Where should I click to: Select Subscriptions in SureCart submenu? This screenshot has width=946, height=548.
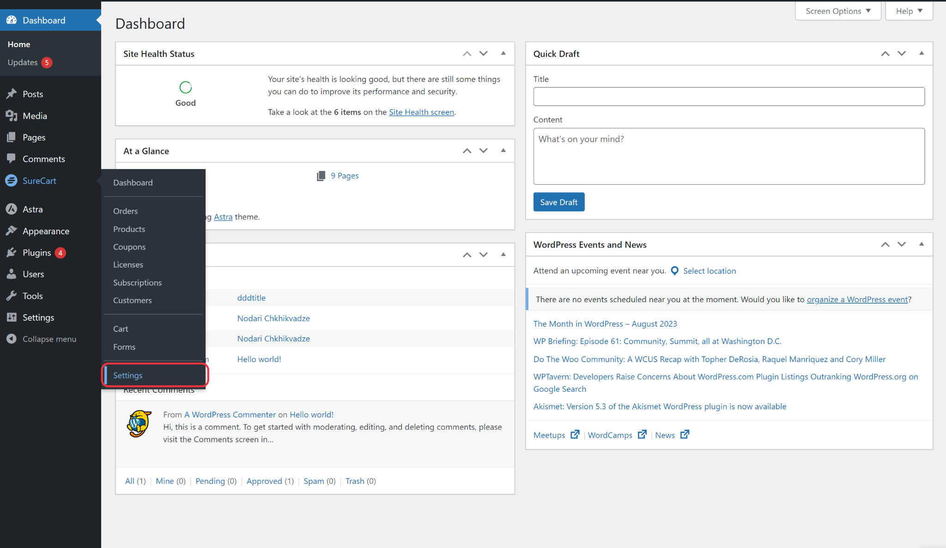coord(137,282)
